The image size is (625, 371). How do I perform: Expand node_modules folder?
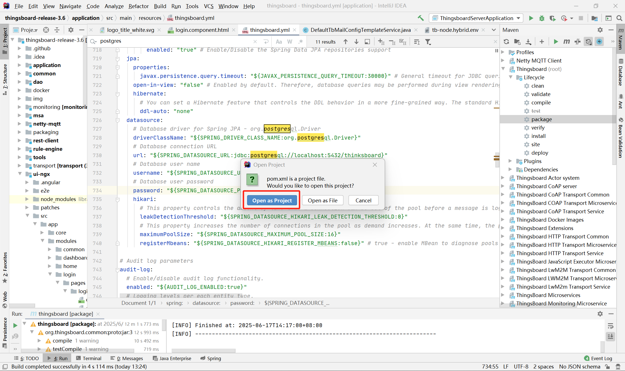click(x=27, y=199)
